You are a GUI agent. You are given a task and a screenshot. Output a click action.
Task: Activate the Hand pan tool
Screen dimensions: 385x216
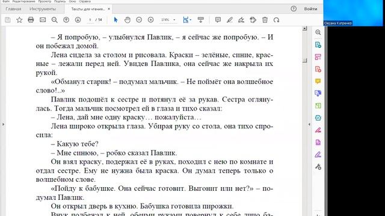(x=127, y=20)
